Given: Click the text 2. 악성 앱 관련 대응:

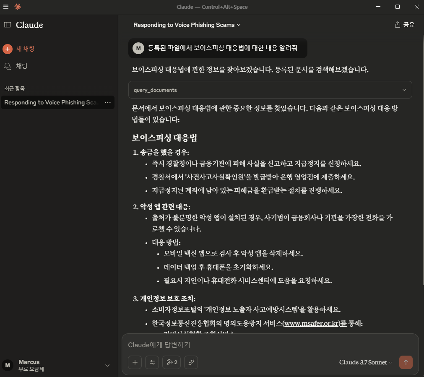Looking at the screenshot, I should point(161,207).
